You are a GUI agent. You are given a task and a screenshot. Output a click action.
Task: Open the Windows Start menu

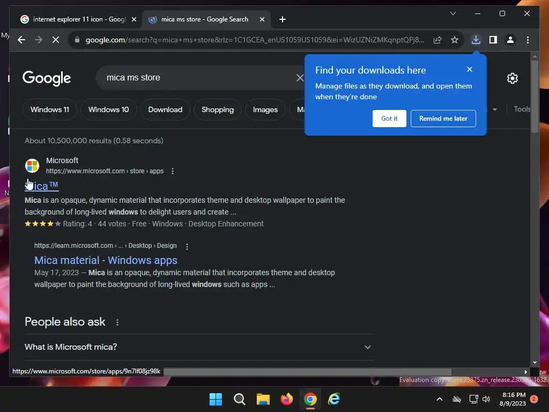(x=216, y=399)
